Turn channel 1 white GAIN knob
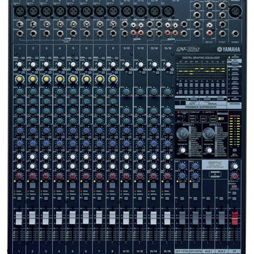Image resolution: width=254 pixels, height=254 pixels. (x=20, y=65)
